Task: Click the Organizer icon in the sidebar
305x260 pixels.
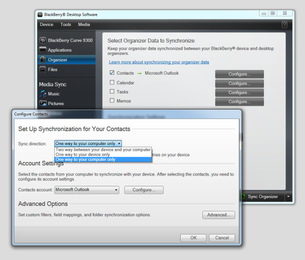Action: click(x=43, y=60)
